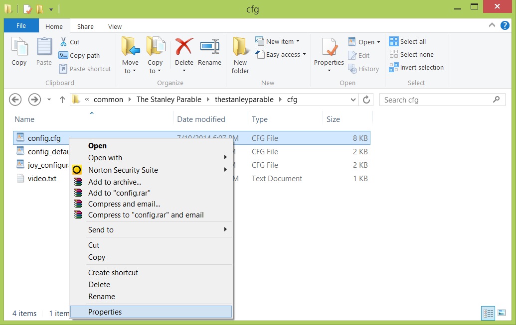Viewport: 516px width, 325px height.
Task: Click the Cut scissors icon in ribbon
Action: (63, 42)
